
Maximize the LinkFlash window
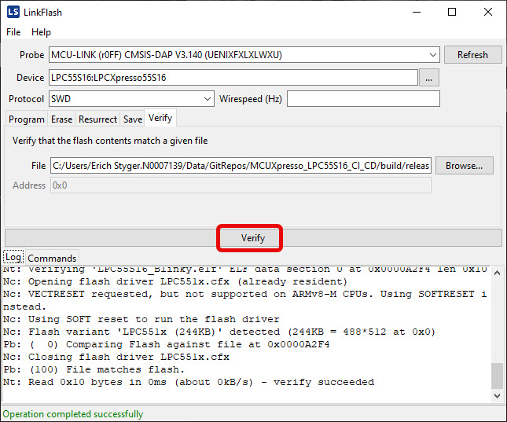point(452,12)
